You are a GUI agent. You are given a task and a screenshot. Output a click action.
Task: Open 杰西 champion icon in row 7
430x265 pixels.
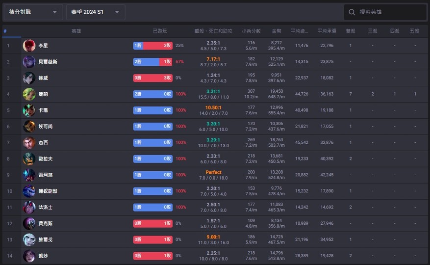29,143
